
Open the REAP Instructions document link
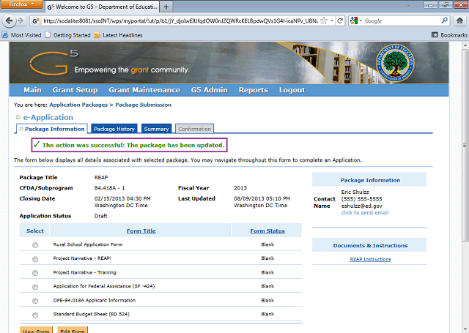370,259
